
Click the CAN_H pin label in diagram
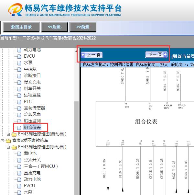tap(168, 107)
